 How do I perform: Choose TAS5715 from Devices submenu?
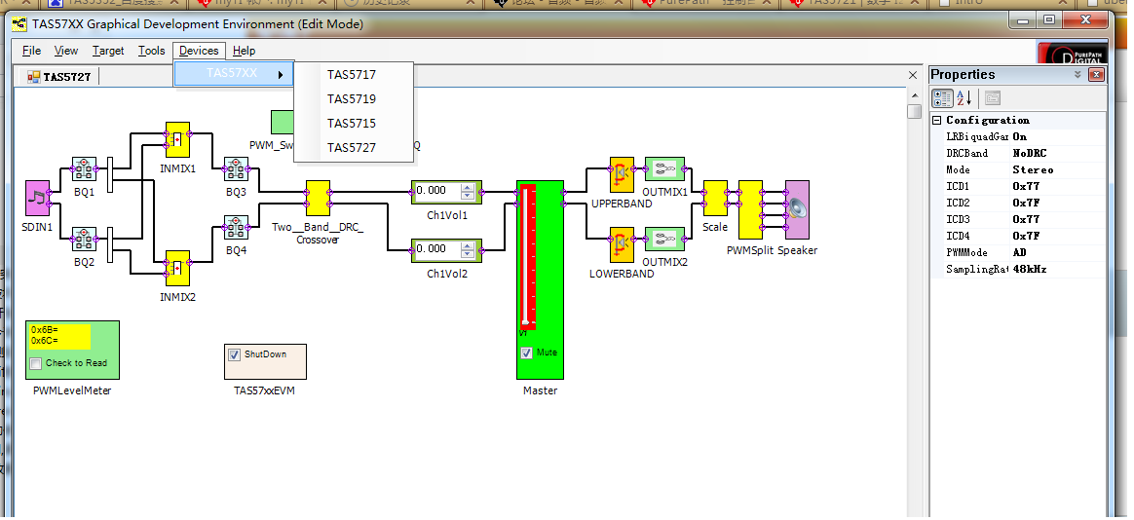[354, 124]
